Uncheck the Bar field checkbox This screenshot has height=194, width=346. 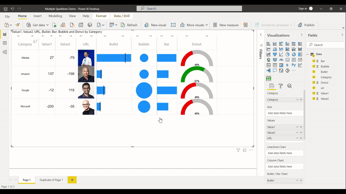point(314,61)
